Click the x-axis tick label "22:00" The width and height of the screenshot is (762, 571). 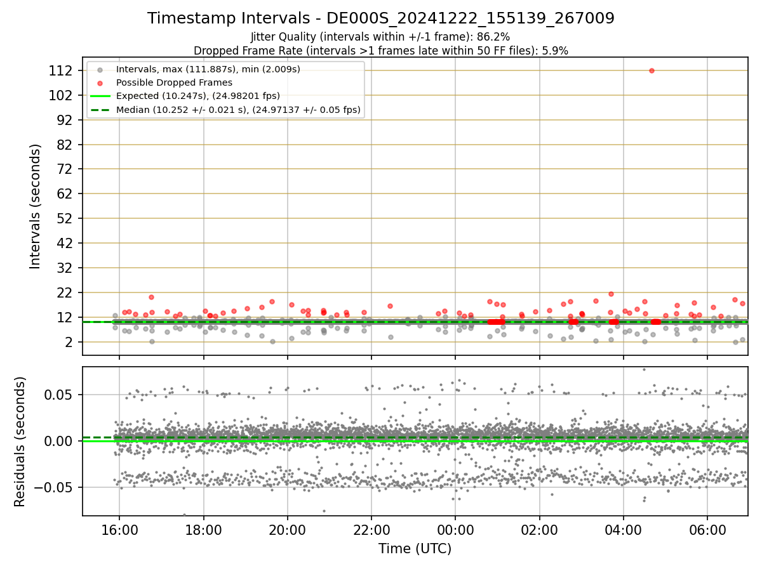(371, 530)
